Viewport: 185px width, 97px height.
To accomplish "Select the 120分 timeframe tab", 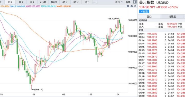I will (54, 2).
